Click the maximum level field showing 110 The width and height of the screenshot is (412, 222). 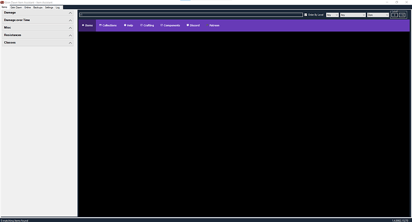(x=402, y=15)
